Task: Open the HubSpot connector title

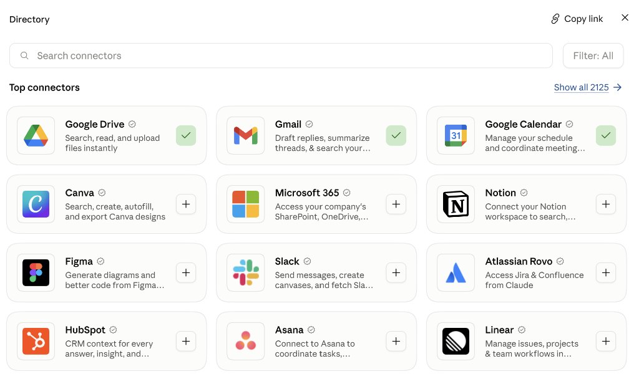Action: [85, 330]
